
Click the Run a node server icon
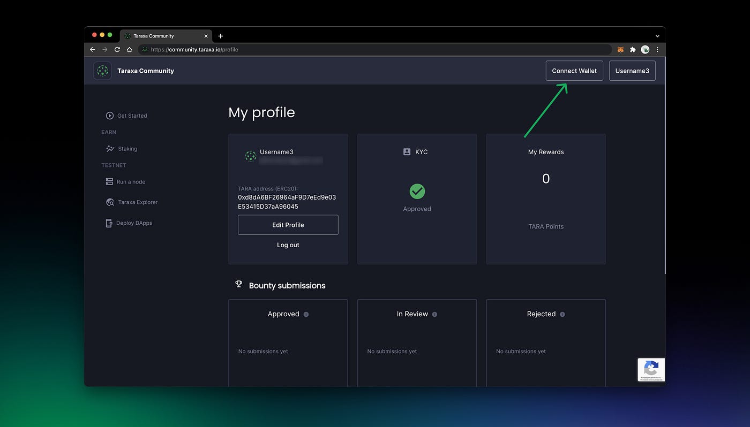tap(109, 182)
